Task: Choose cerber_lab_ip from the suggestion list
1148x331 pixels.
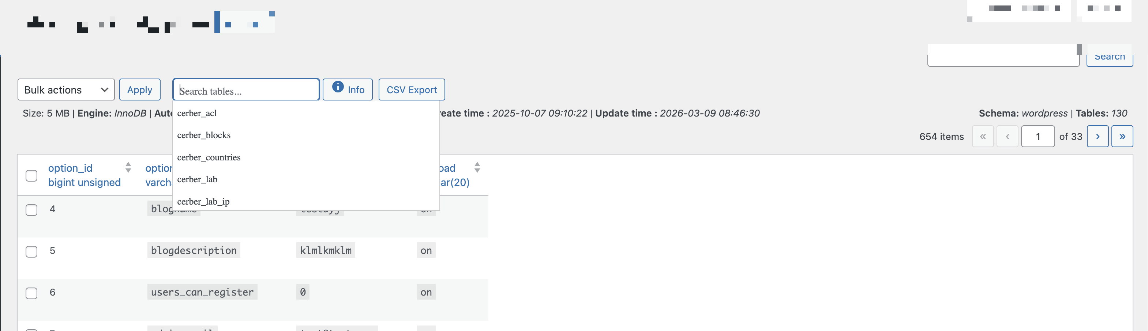Action: (x=203, y=201)
